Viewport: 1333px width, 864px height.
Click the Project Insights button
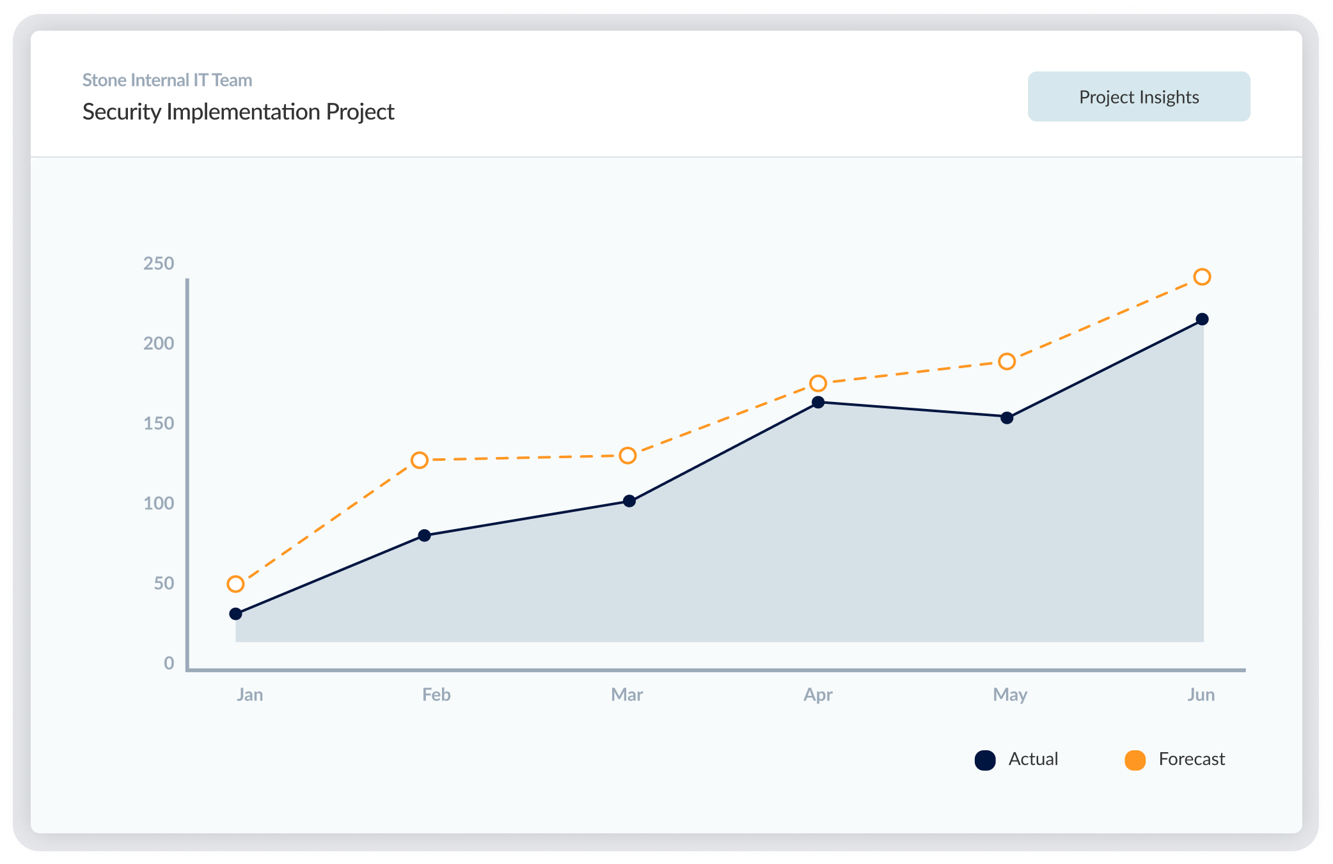1139,96
